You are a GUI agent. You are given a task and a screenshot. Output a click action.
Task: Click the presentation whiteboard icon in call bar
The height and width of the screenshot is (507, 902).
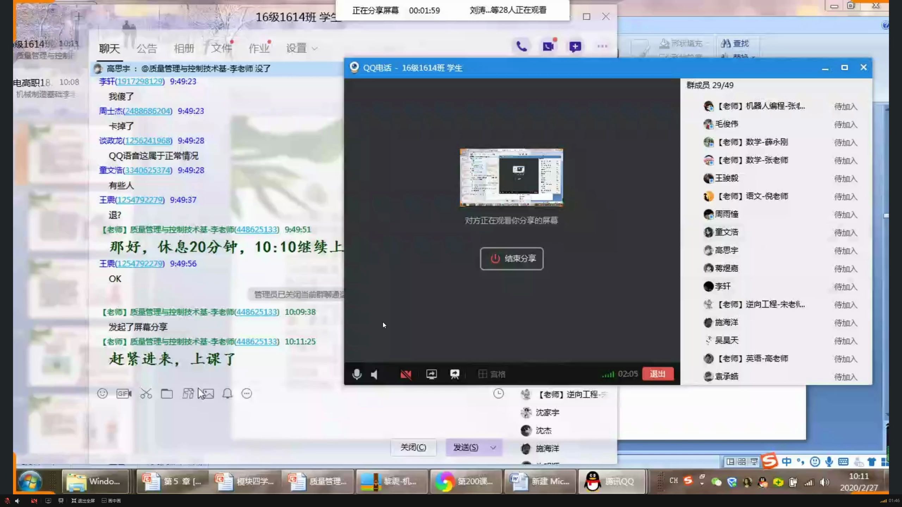coord(455,374)
